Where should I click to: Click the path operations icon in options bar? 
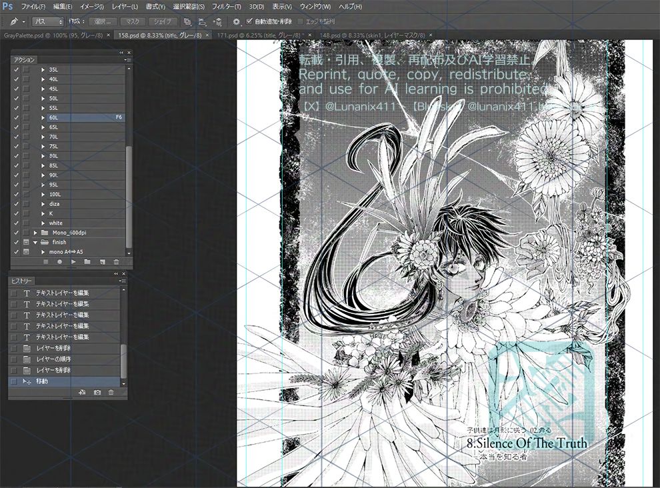(x=187, y=21)
